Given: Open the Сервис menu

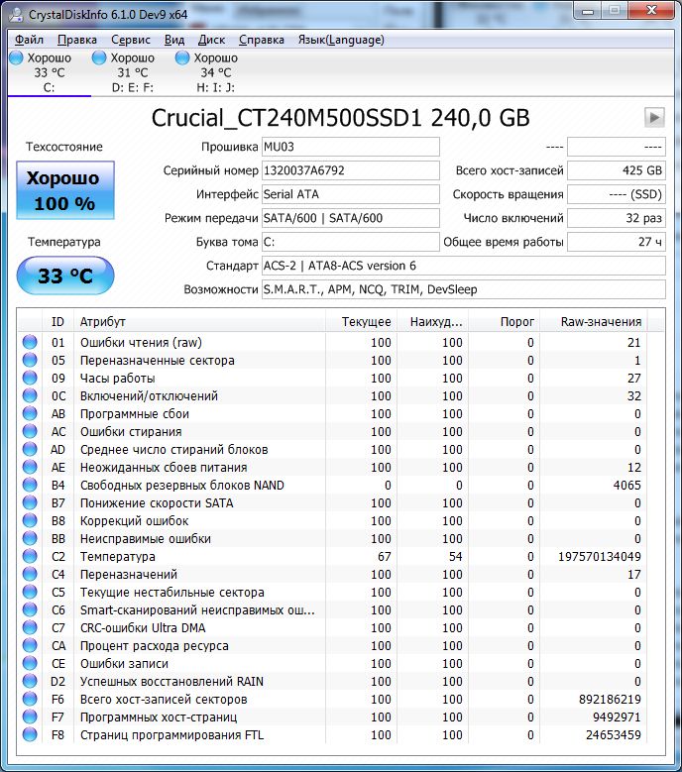Looking at the screenshot, I should (x=131, y=40).
